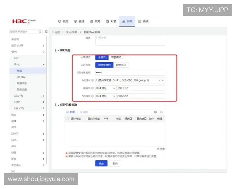Refresh the protected data flow table
The height and width of the screenshot is (189, 236).
(x=162, y=112)
